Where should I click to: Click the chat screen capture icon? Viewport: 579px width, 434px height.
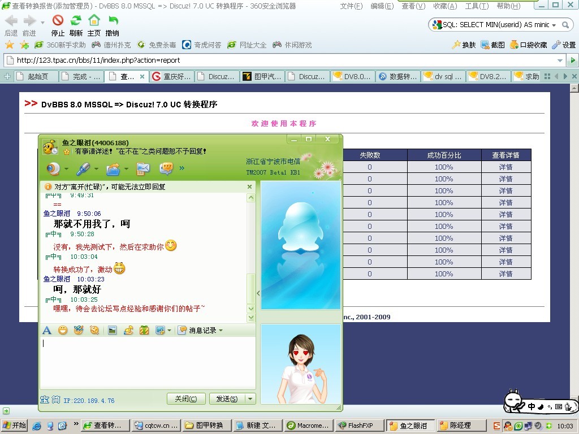[x=160, y=330]
